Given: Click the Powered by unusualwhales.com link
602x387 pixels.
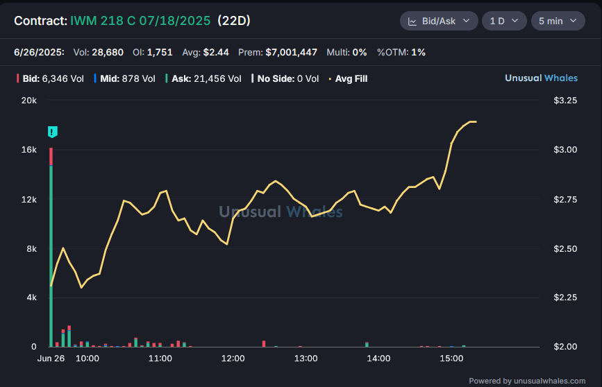Looking at the screenshot, I should 527,381.
